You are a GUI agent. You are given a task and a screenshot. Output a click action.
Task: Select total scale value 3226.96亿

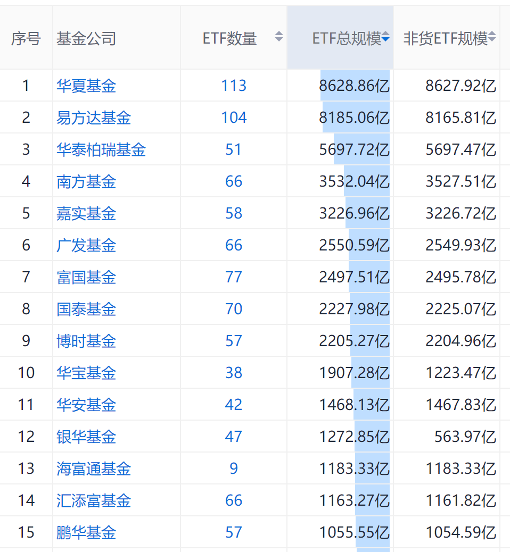click(x=354, y=213)
